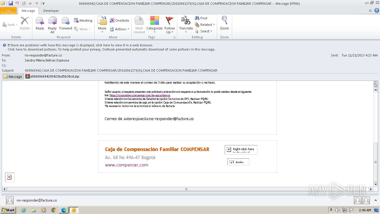Image resolution: width=380 pixels, height=214 pixels.
Task: Click the Outlook taskbar button
Action: [x=74, y=210]
